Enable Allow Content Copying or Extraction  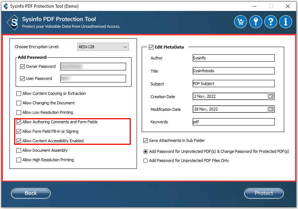(19, 93)
